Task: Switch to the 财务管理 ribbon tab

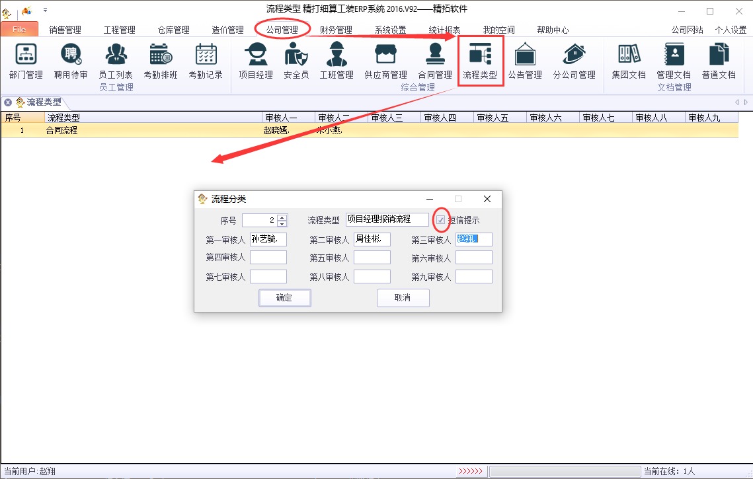Action: tap(336, 30)
